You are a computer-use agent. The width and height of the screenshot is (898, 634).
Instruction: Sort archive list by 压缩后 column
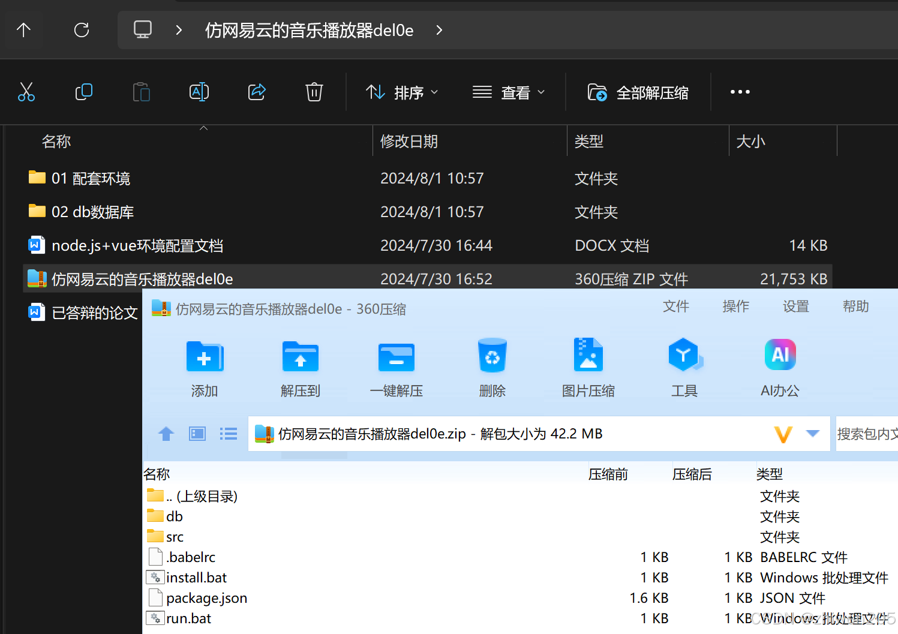692,474
